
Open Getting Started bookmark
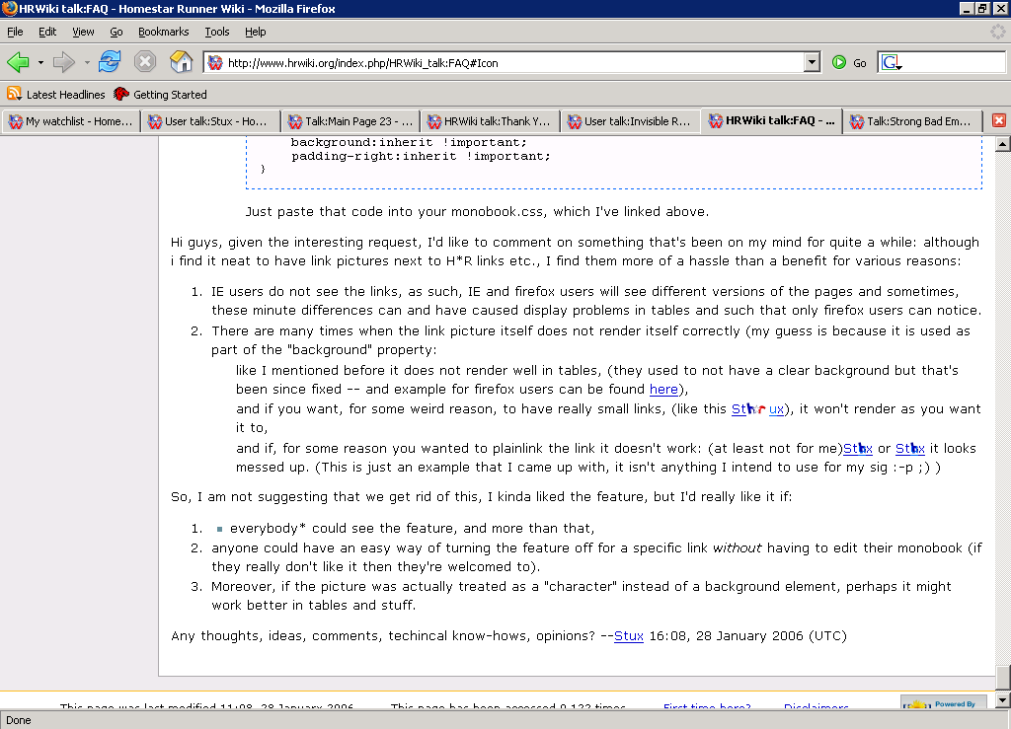point(161,94)
